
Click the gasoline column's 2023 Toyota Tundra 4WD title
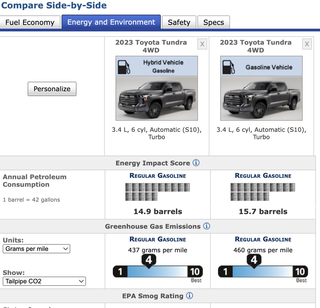coord(256,46)
